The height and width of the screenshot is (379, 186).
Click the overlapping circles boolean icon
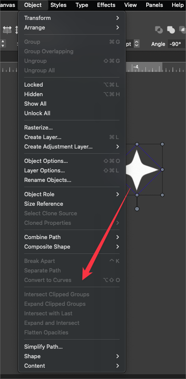[x=159, y=30]
